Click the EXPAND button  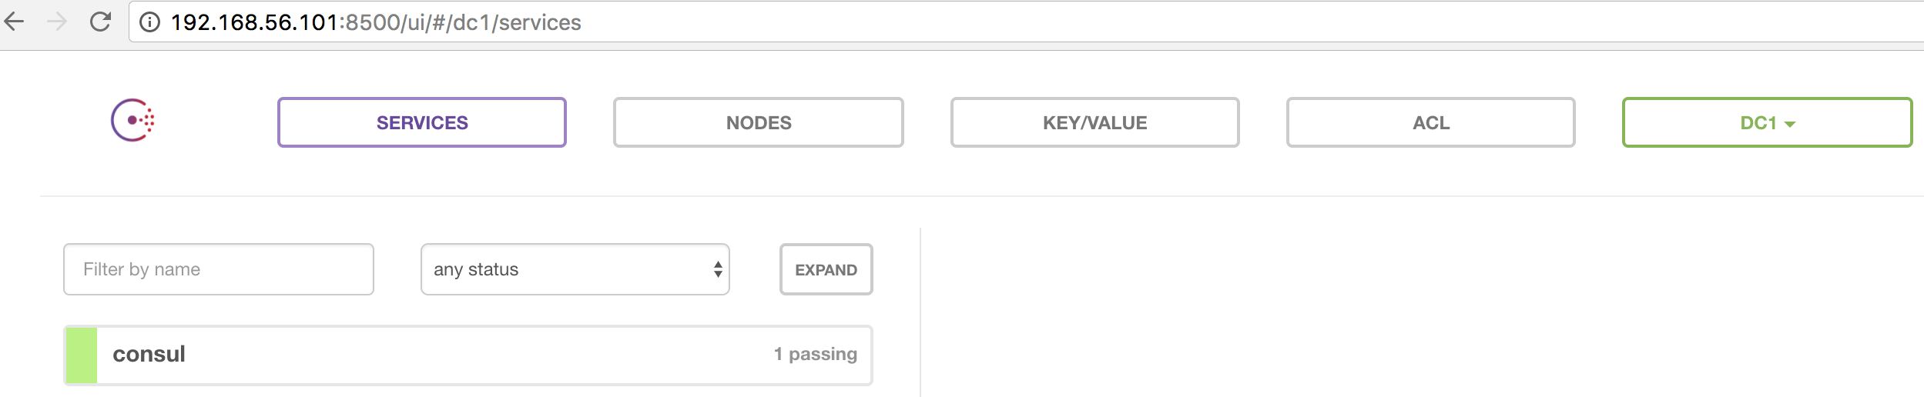tap(826, 269)
